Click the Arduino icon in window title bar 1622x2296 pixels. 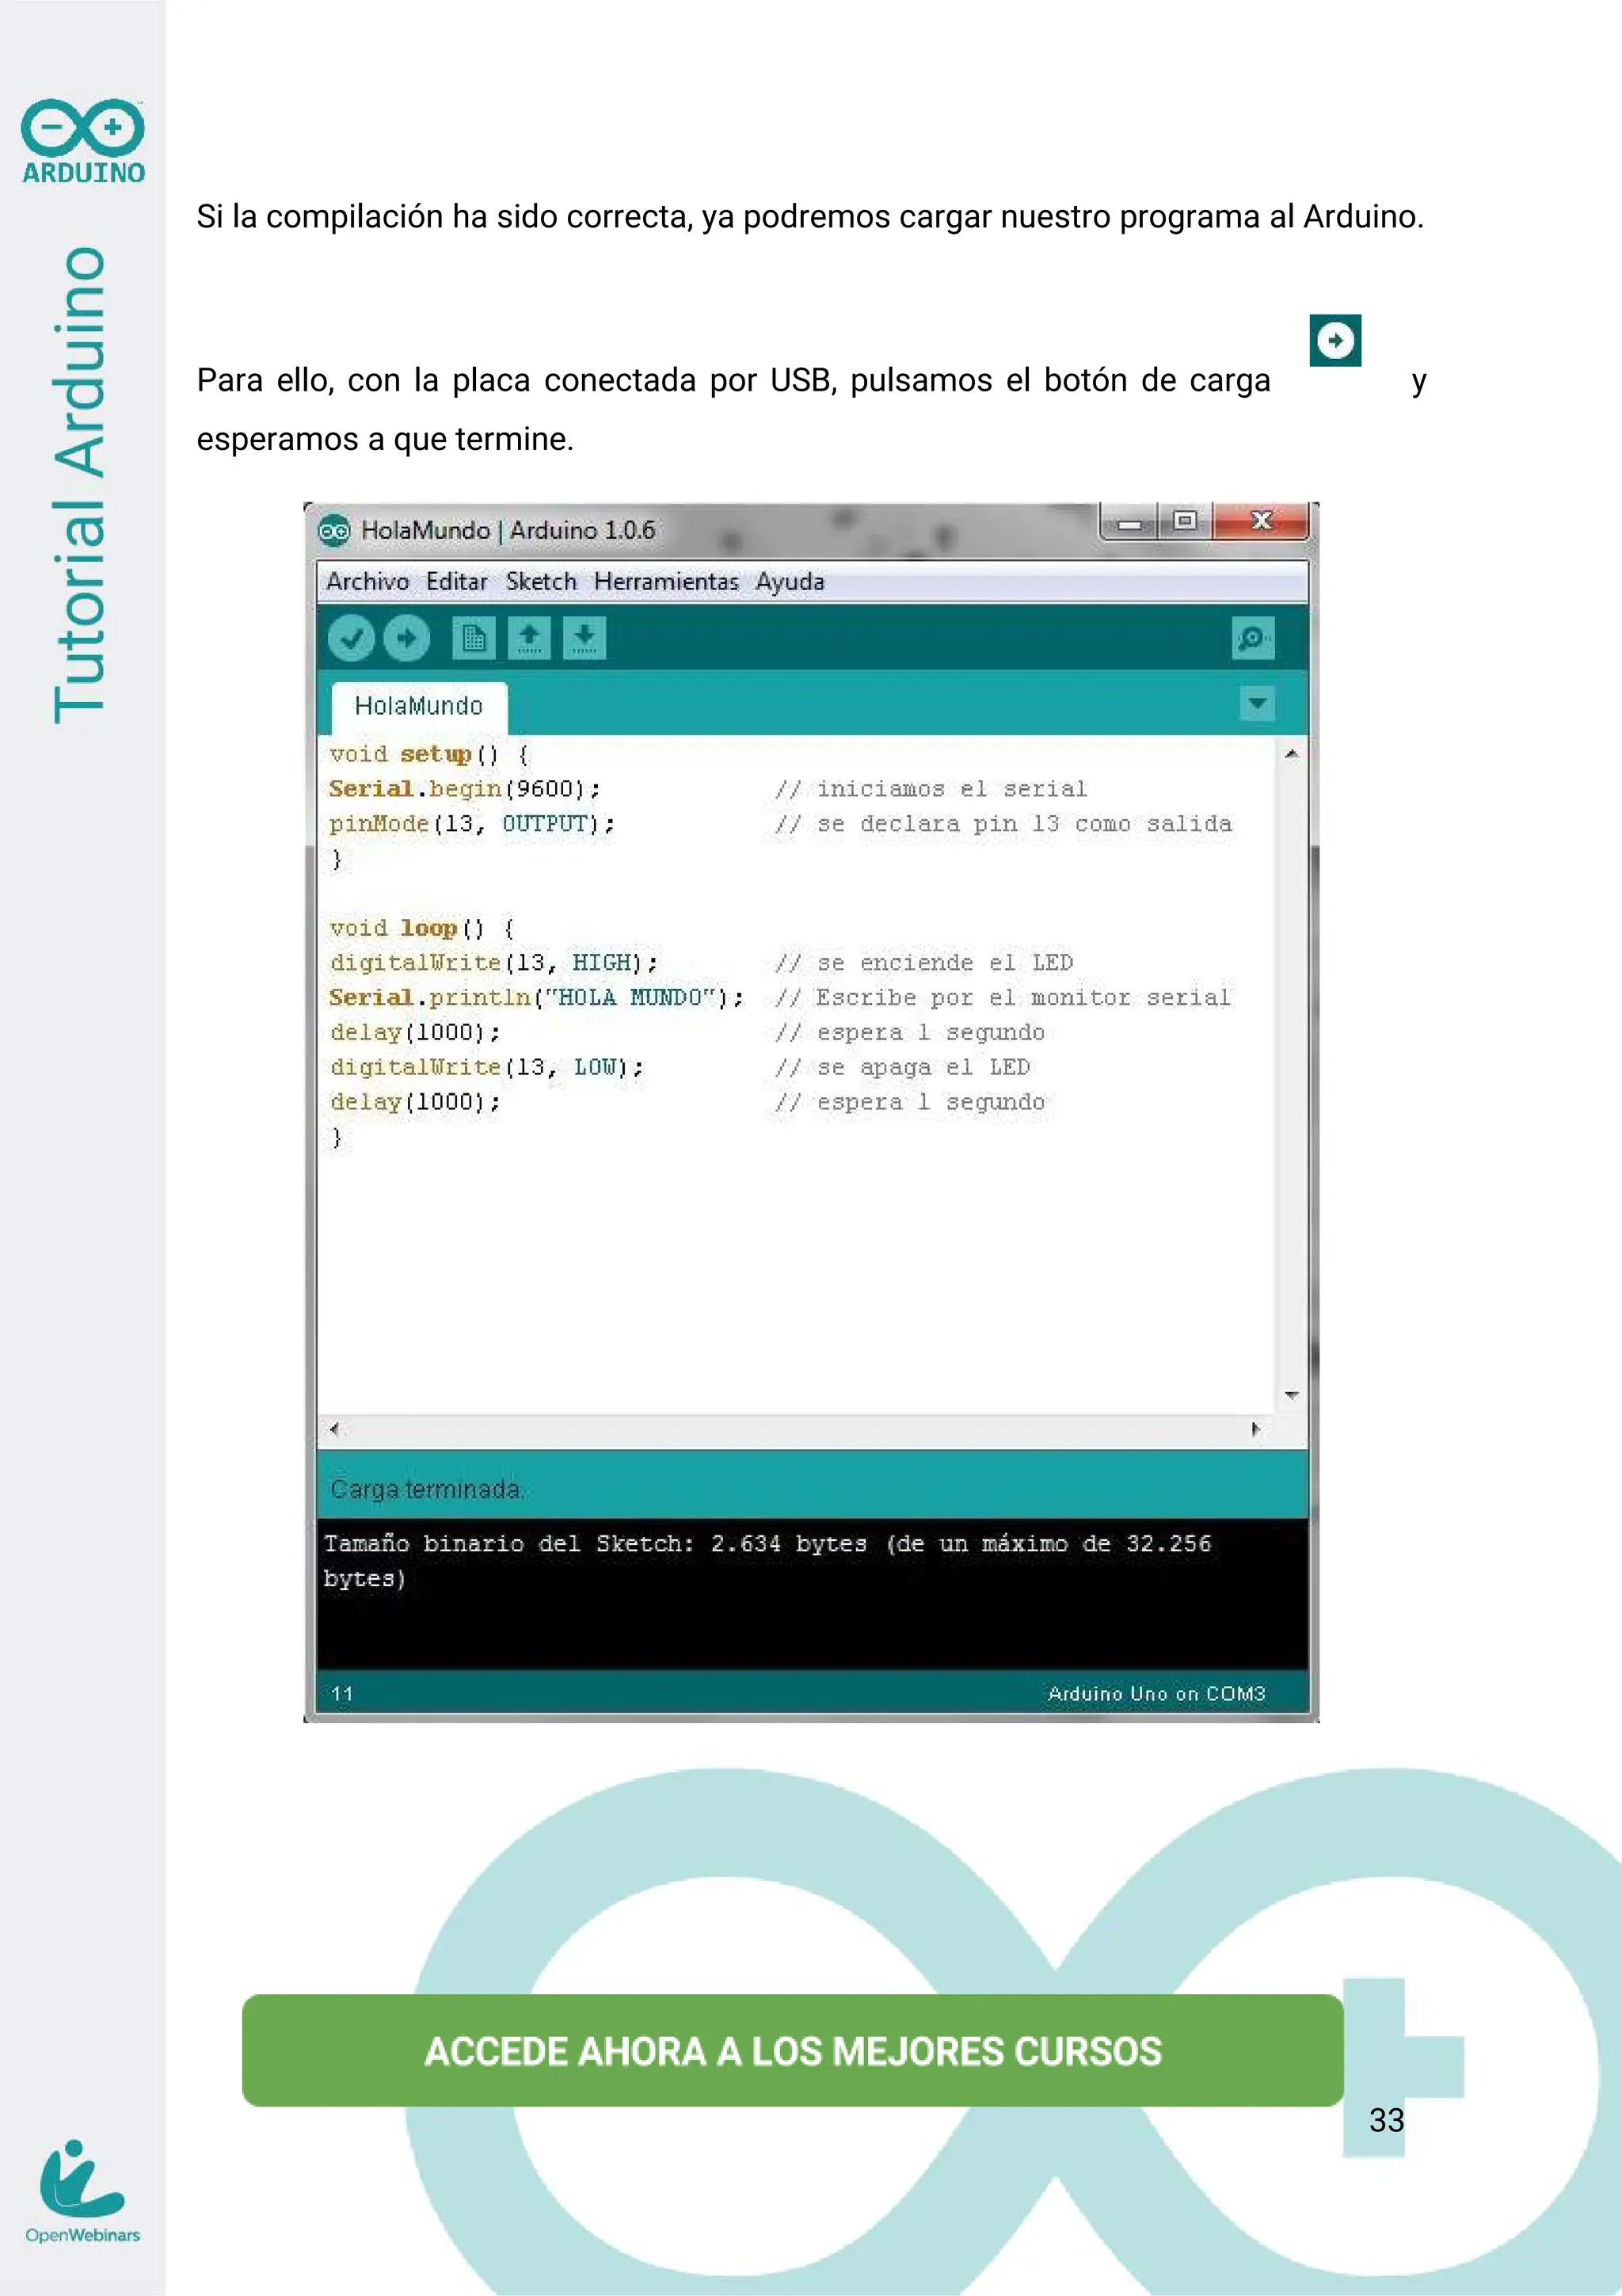click(x=333, y=530)
